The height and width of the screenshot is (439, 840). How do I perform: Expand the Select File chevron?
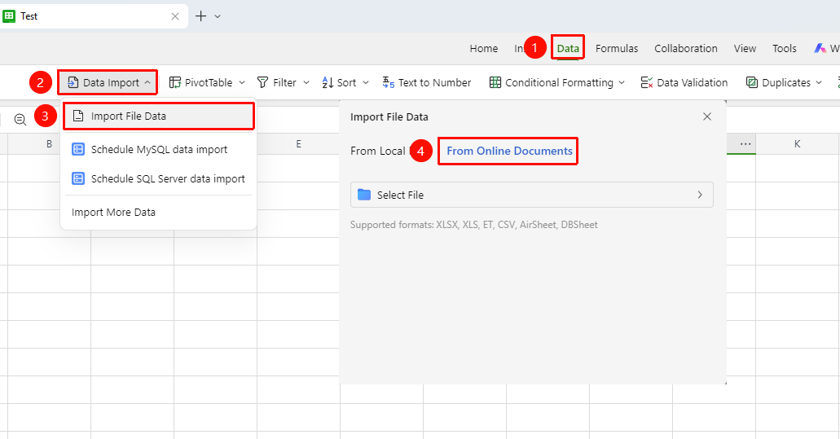point(700,195)
